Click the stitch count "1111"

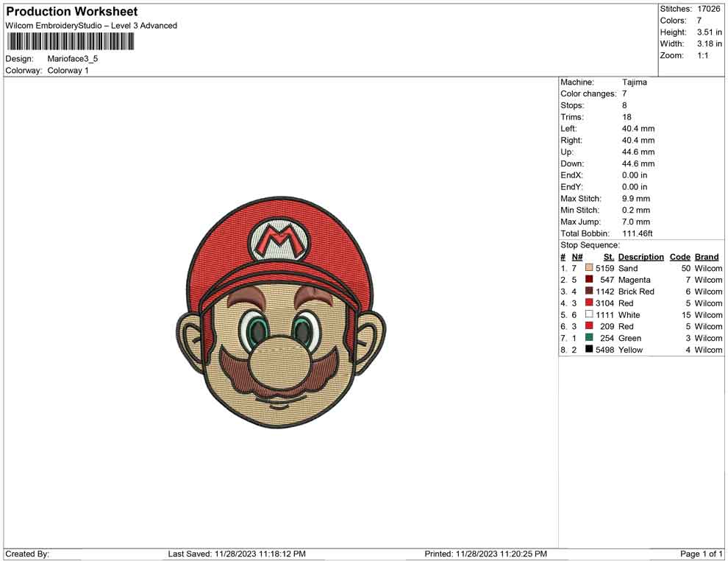coord(605,314)
